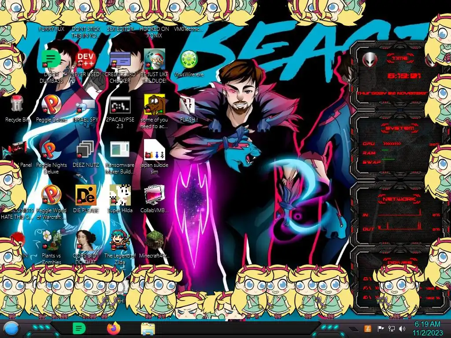The height and width of the screenshot is (338, 451).
Task: Select the CREDIT CARD CHECKER desktop icon
Action: click(120, 59)
